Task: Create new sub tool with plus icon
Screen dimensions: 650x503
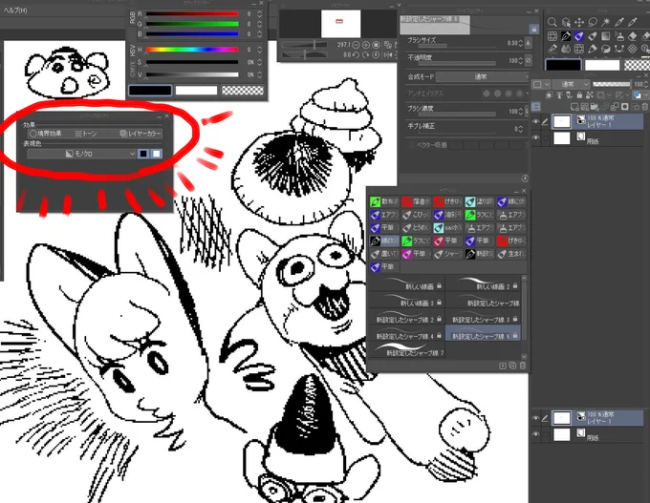Action: 503,366
